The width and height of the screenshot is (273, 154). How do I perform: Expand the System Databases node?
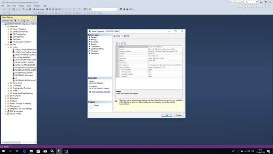pyautogui.click(x=8, y=29)
